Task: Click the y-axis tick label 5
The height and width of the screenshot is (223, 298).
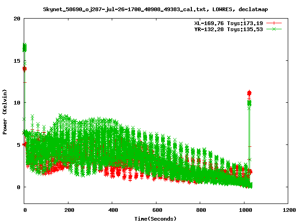Action: 19,145
